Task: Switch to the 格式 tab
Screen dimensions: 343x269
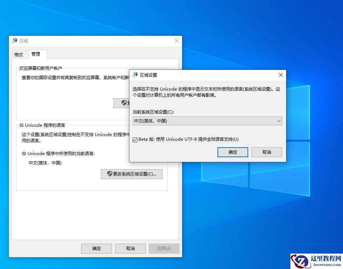Action: coord(19,54)
